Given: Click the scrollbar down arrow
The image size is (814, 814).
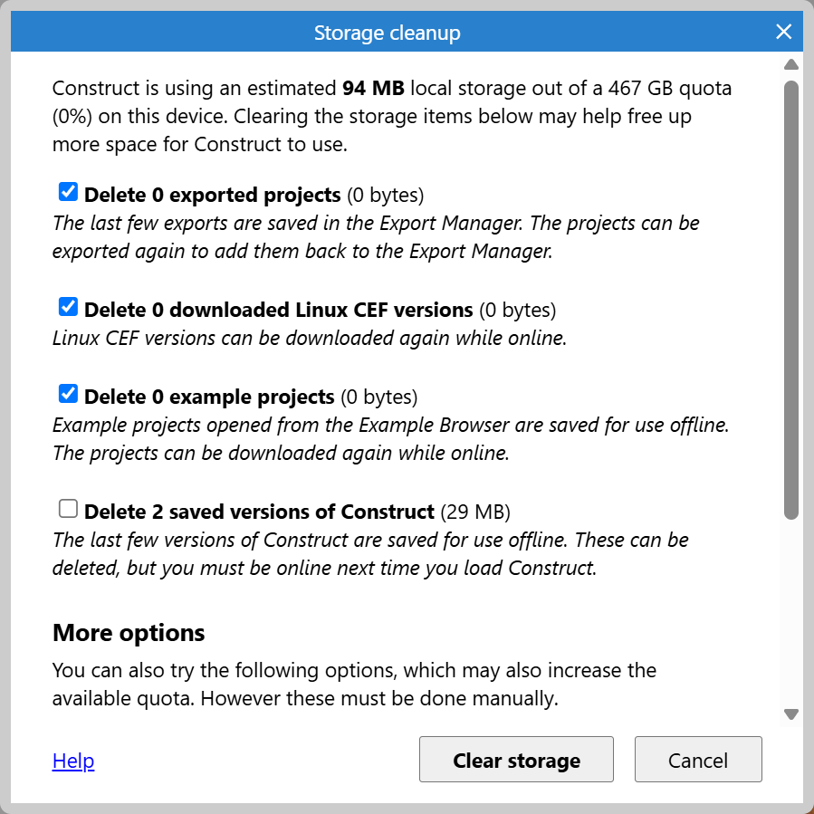Looking at the screenshot, I should tap(790, 714).
